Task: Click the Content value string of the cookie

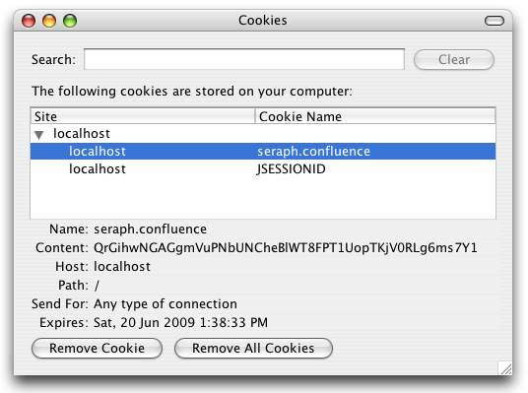Action: click(286, 248)
